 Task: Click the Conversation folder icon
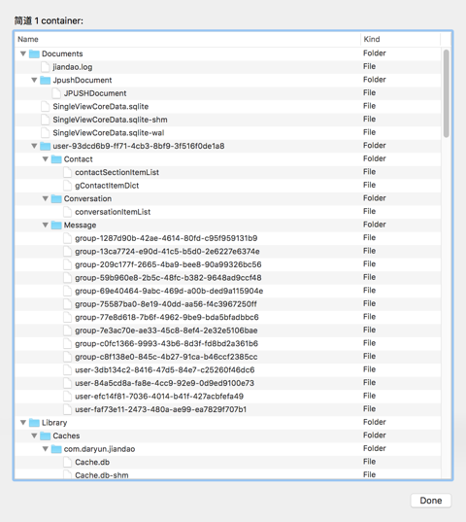tap(56, 198)
